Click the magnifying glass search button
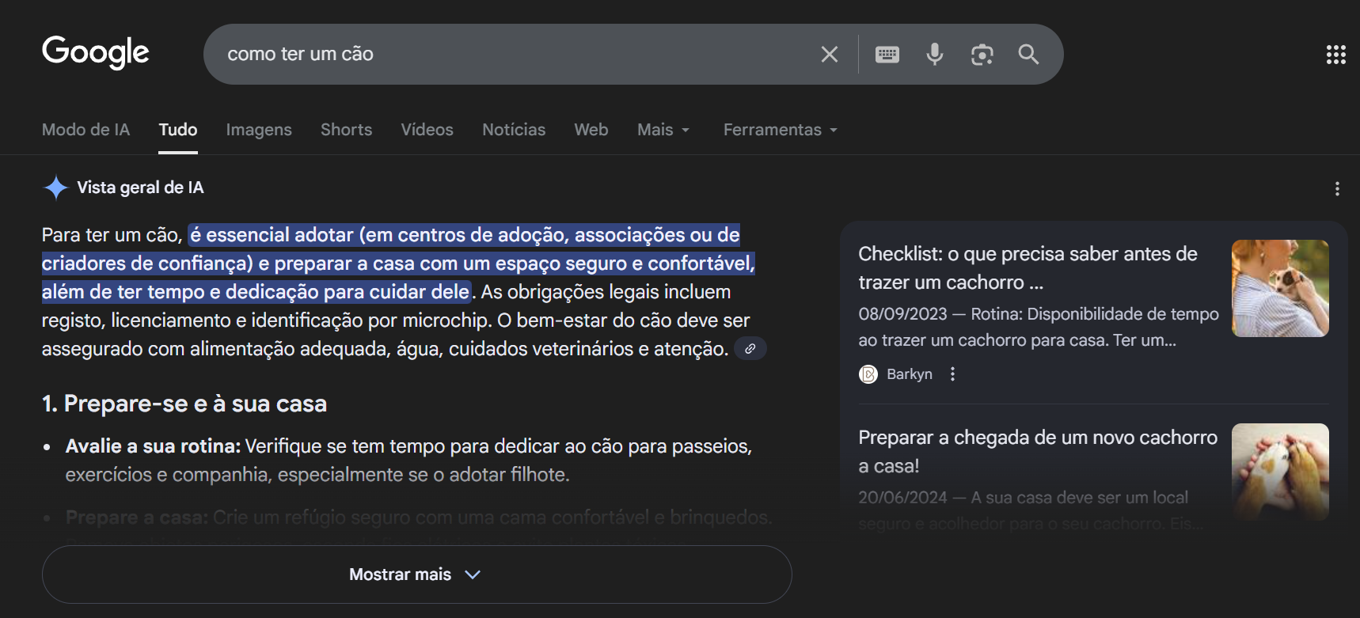 pos(1028,55)
